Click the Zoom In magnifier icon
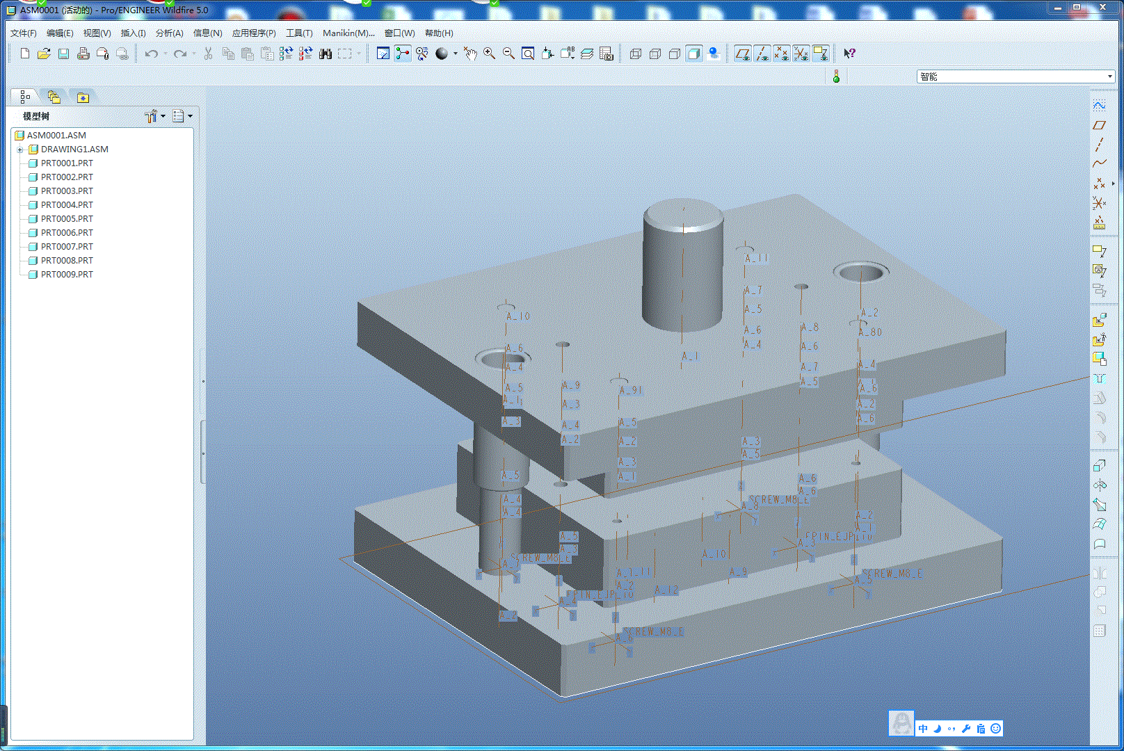Image resolution: width=1124 pixels, height=751 pixels. point(490,54)
